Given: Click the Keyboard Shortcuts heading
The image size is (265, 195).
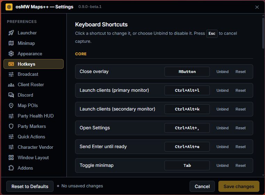Looking at the screenshot, I should pyautogui.click(x=102, y=24).
